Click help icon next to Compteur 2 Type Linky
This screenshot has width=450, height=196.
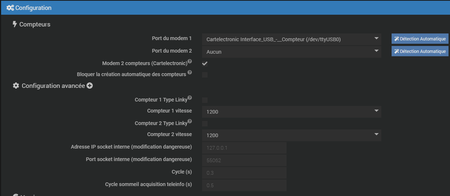pyautogui.click(x=190, y=121)
